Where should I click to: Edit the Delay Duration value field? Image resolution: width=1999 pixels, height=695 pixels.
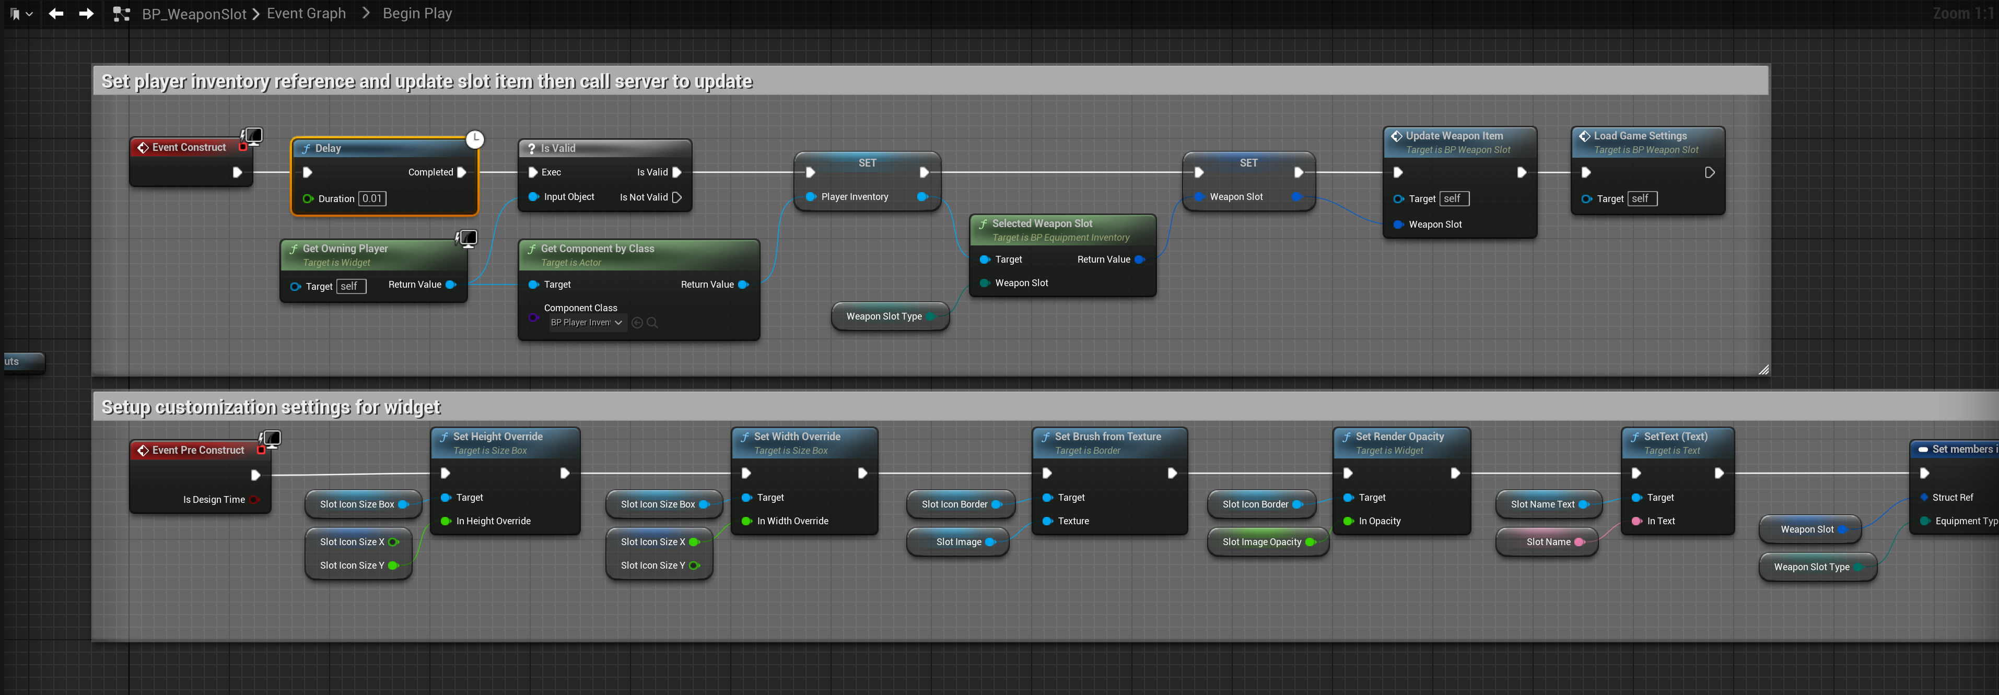[372, 198]
